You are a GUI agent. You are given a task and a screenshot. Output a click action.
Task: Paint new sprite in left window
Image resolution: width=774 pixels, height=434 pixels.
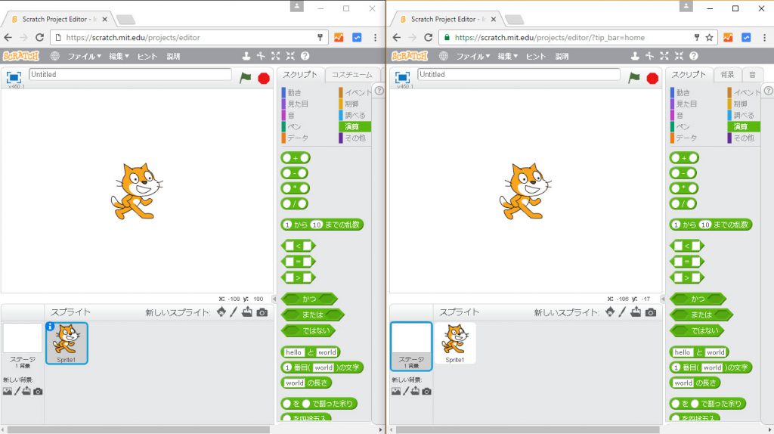234,312
